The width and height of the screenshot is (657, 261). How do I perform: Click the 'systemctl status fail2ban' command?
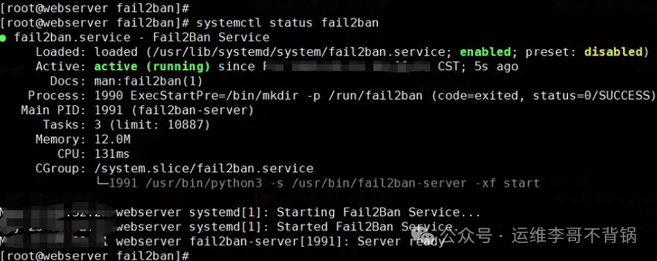click(288, 23)
